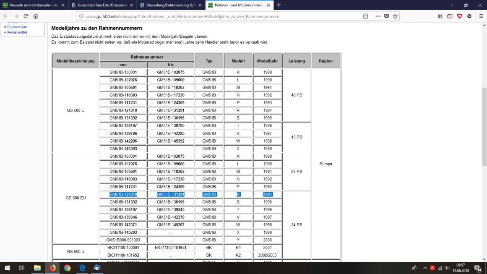Go back to the previous page
Screen dimensions: 487x274
click(x=6, y=16)
